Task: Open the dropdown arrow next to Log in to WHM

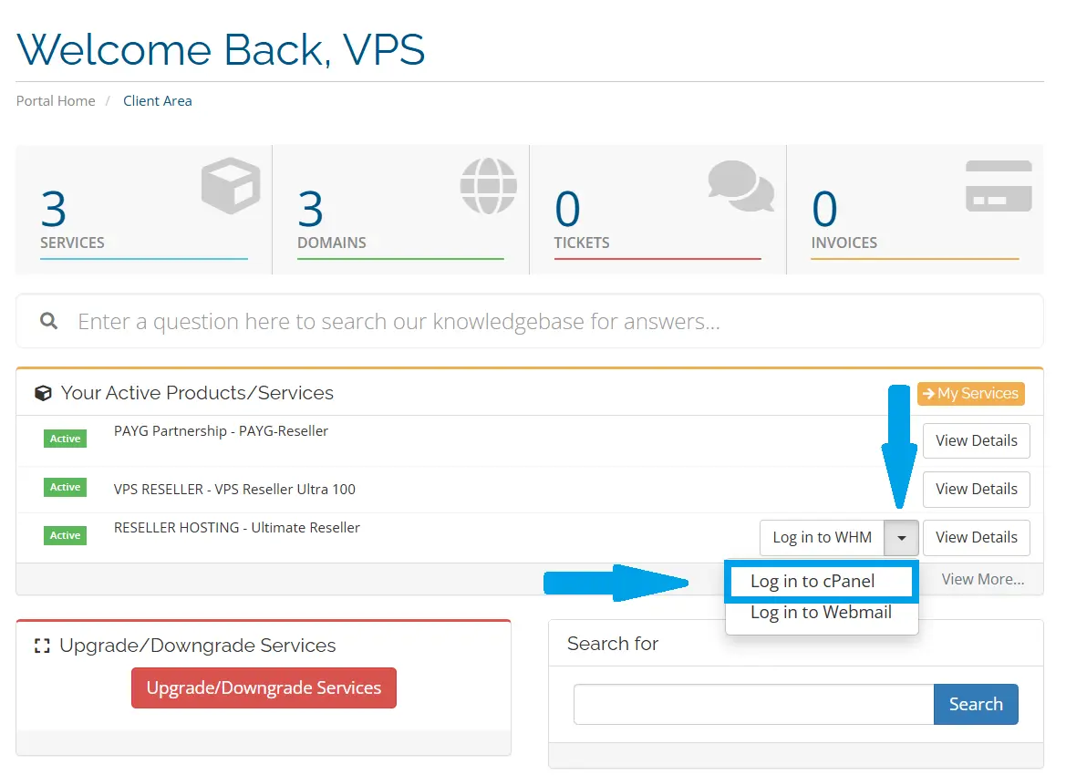Action: coord(901,537)
